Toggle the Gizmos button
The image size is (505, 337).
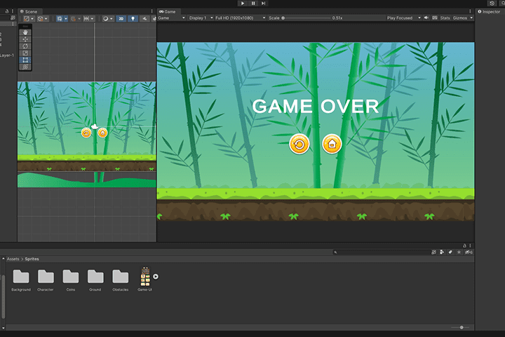[460, 18]
